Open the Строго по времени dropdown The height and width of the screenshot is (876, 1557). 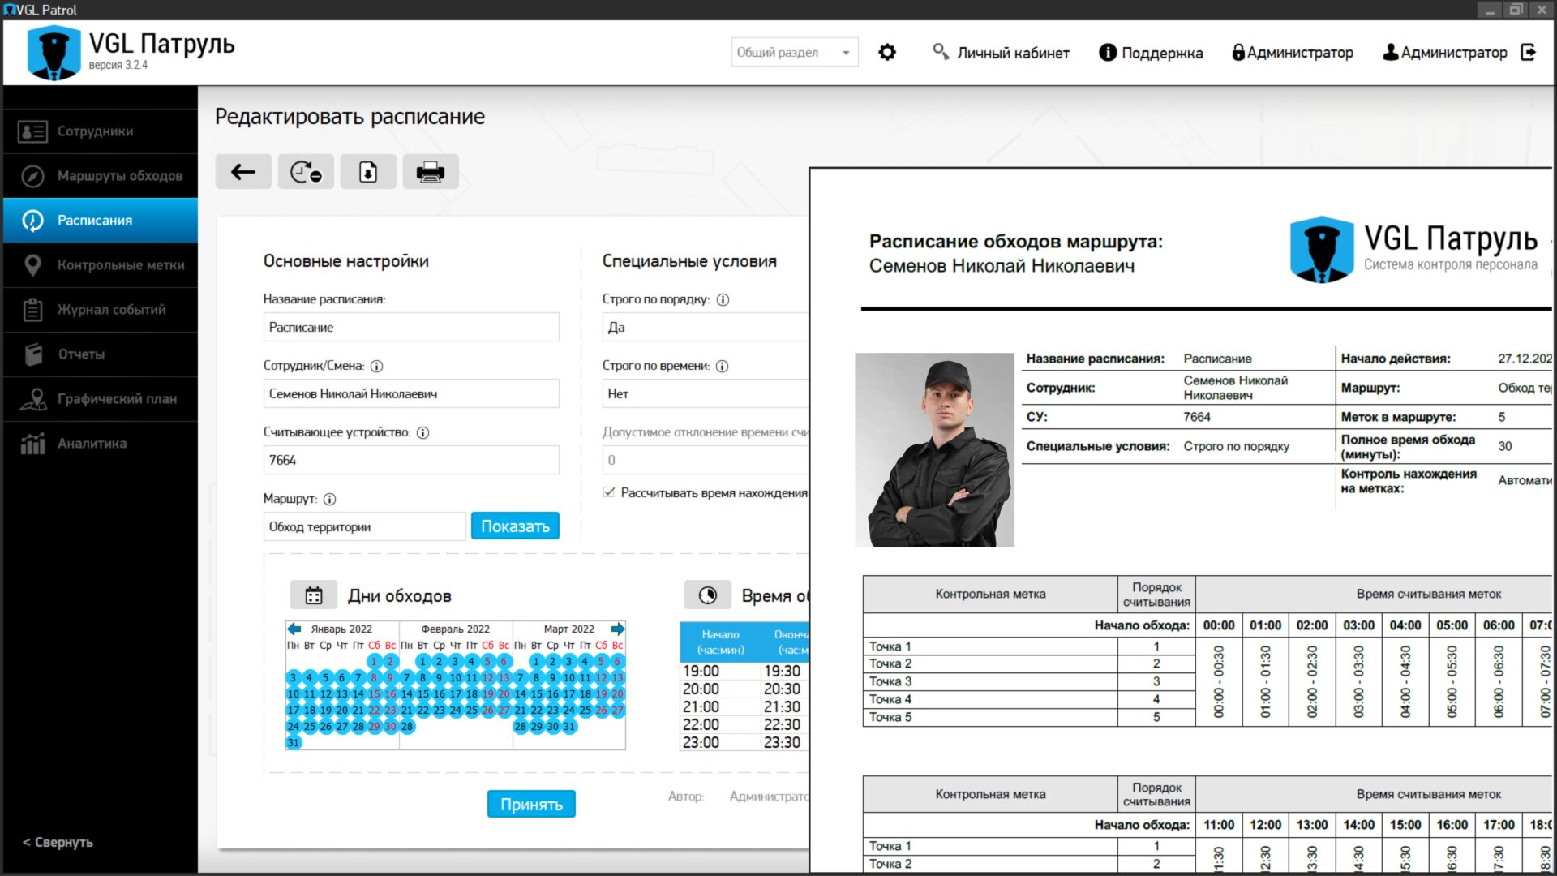706,393
